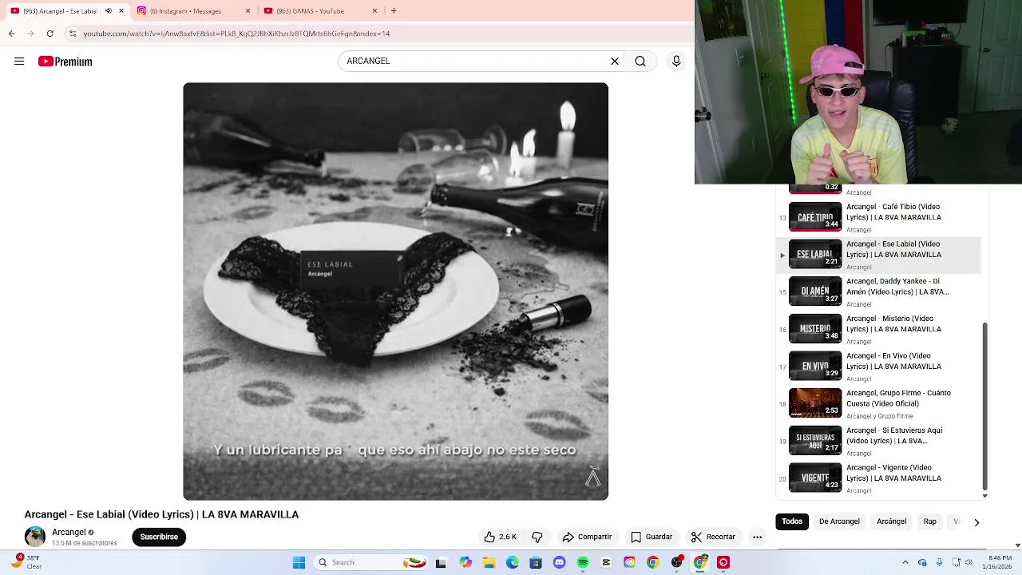Start voice search with the microphone icon

[676, 61]
